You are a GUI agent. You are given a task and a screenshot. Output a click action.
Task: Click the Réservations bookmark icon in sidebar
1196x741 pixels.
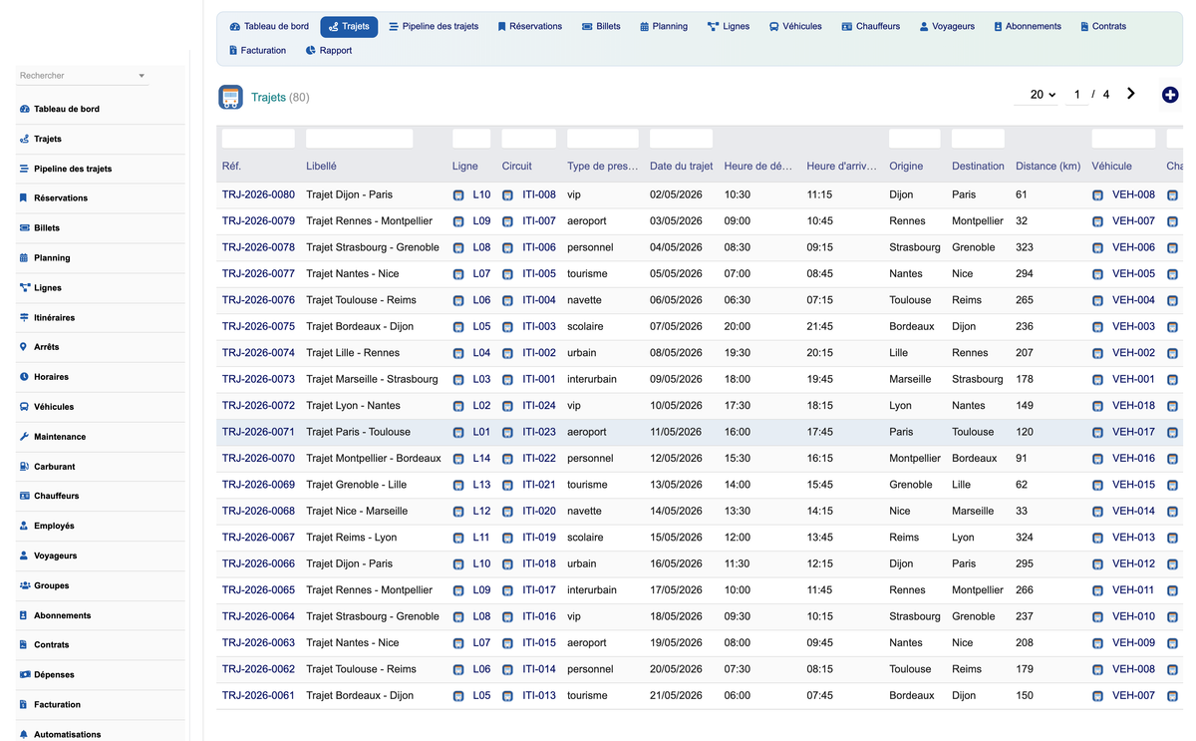point(24,197)
